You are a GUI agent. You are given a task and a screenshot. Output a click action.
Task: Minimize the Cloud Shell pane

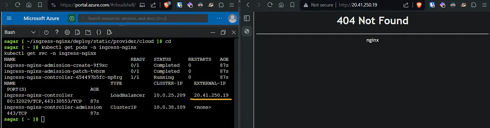213,32
